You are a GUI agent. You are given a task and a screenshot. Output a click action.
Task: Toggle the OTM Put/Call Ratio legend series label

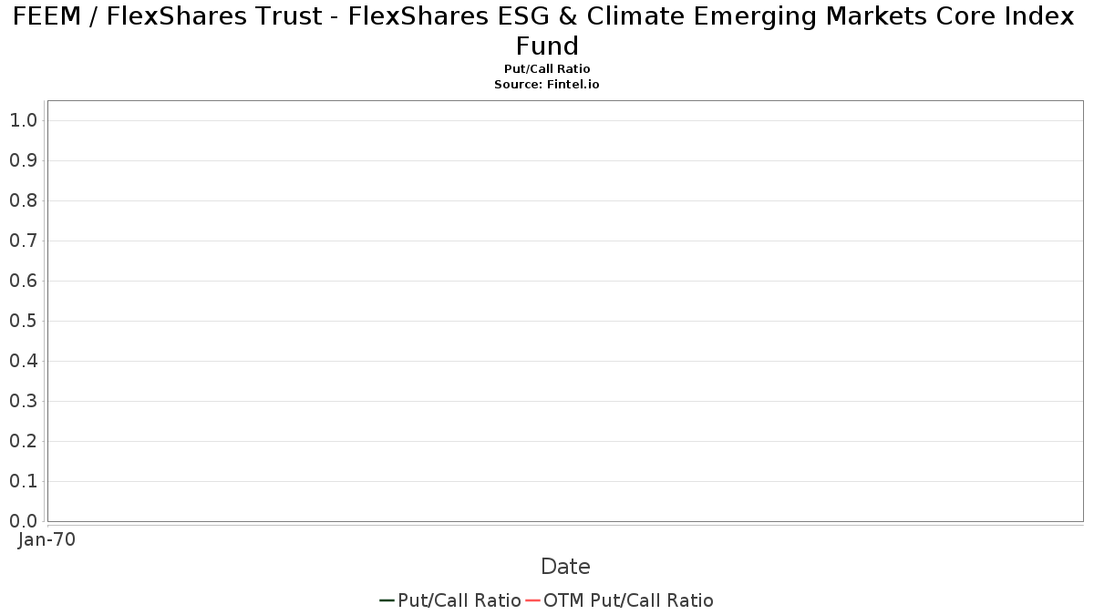[628, 600]
